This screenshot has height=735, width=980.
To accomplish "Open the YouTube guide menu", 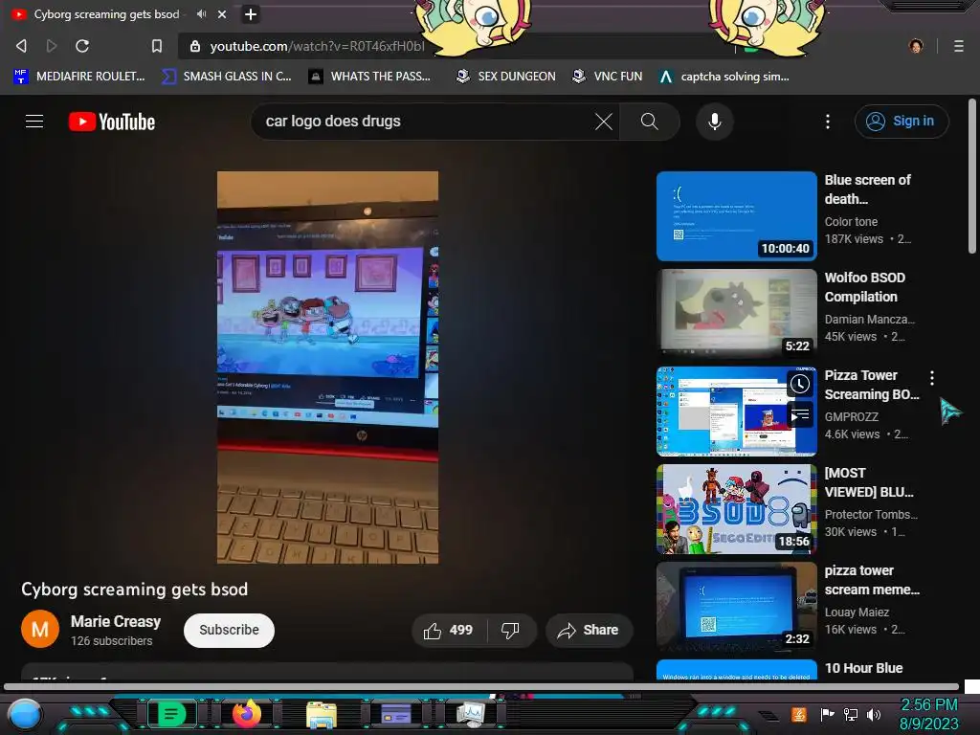I will (x=34, y=122).
